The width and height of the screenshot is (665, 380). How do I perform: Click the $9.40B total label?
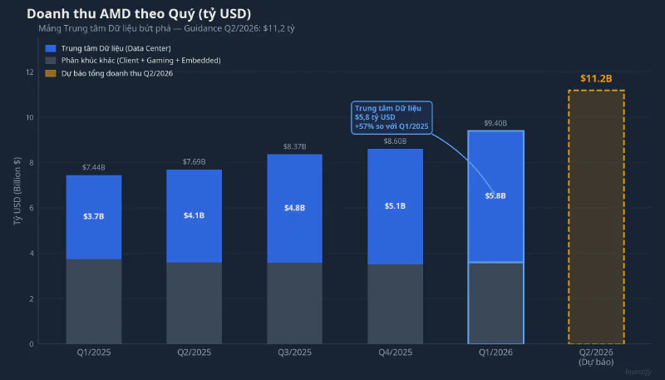click(x=495, y=123)
